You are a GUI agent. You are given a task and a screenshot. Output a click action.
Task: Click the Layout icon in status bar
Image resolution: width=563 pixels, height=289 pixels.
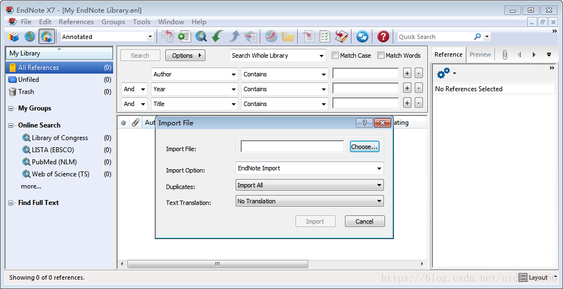[523, 277]
